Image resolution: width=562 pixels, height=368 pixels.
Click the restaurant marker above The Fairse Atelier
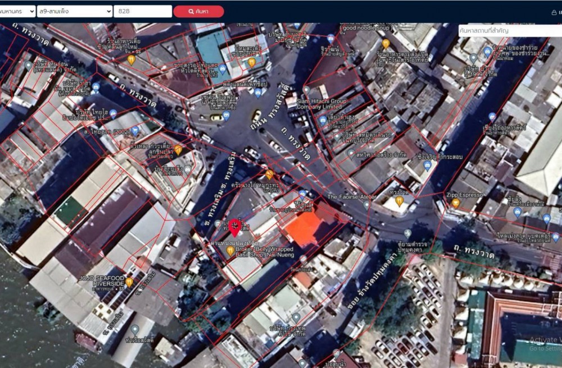coord(400,199)
